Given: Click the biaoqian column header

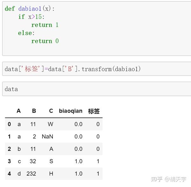Looking at the screenshot, I should coord(71,111).
